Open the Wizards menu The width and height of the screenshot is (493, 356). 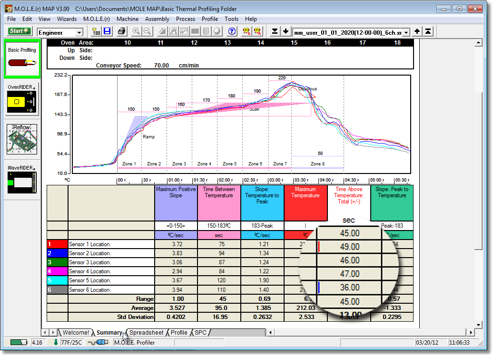point(67,19)
